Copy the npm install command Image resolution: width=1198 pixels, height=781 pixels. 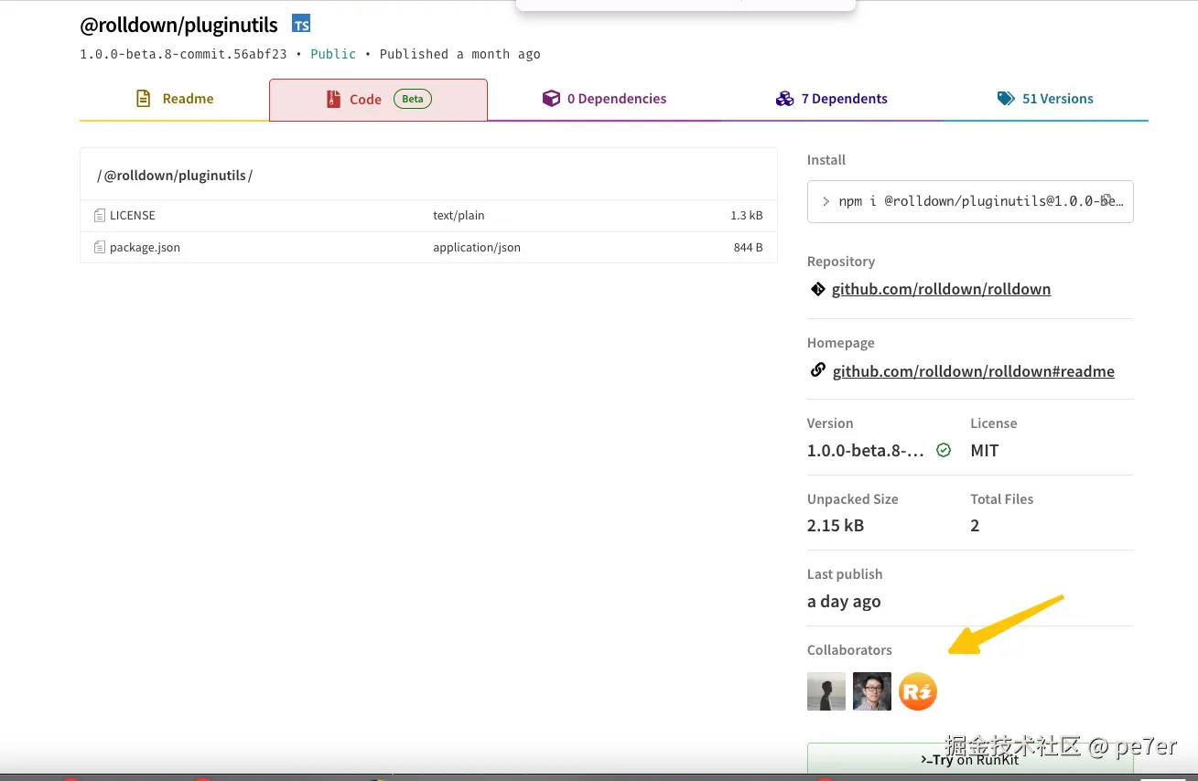(x=1107, y=199)
